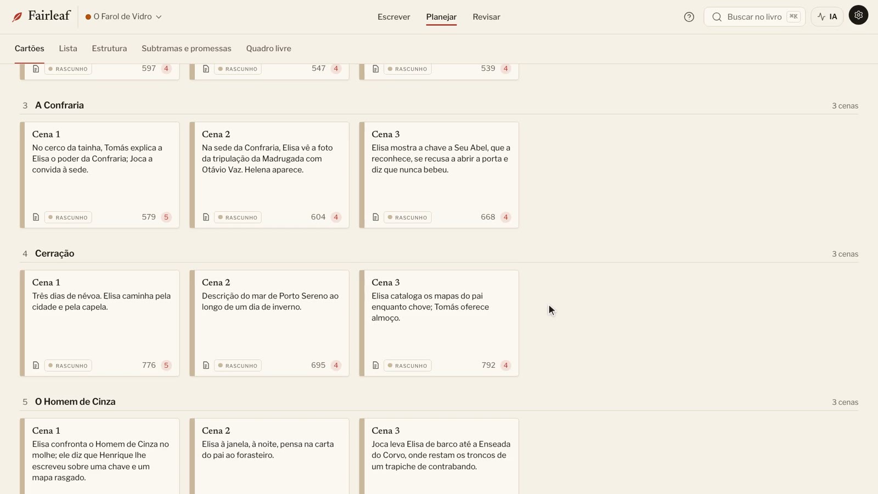This screenshot has width=878, height=494.
Task: Toggle Rascunho status on A Confraria Cena 1
Action: [68, 217]
